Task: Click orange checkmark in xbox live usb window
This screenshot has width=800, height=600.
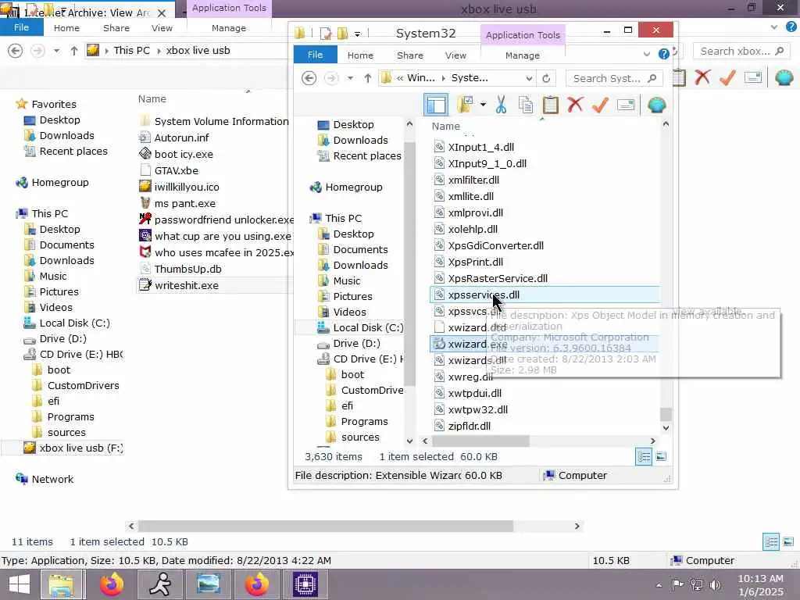Action: click(x=727, y=77)
